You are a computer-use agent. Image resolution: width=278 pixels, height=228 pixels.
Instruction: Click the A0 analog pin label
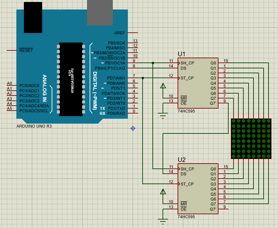[9, 84]
